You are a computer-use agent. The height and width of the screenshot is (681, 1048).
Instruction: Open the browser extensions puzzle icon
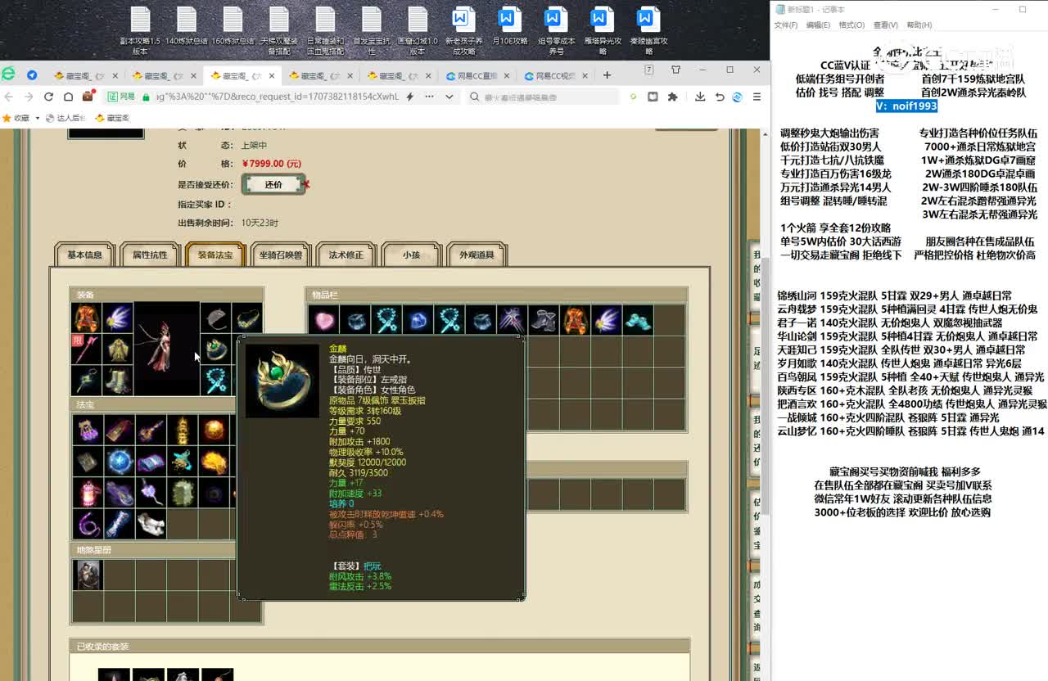click(x=672, y=97)
